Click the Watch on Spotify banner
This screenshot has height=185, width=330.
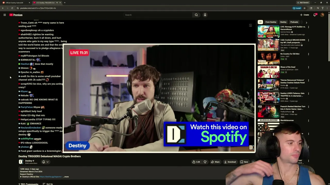point(207,134)
